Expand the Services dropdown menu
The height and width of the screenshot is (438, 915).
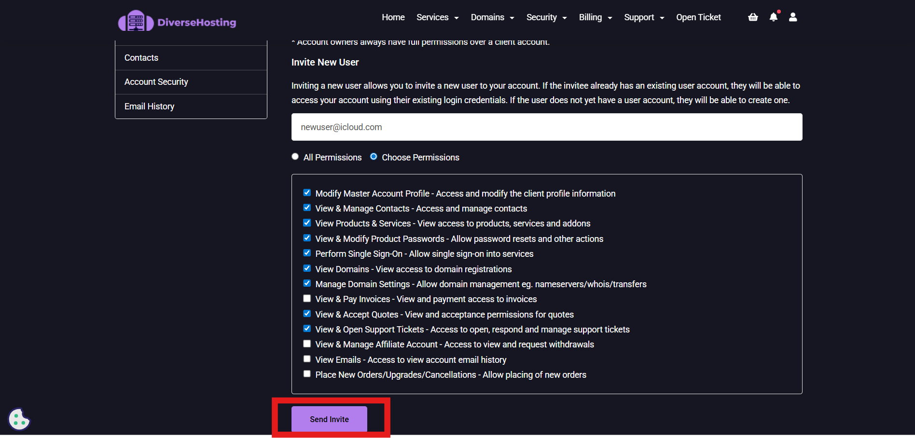(437, 17)
